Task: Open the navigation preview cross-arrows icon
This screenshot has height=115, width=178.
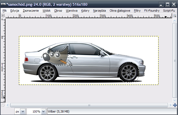Action: pos(175,105)
